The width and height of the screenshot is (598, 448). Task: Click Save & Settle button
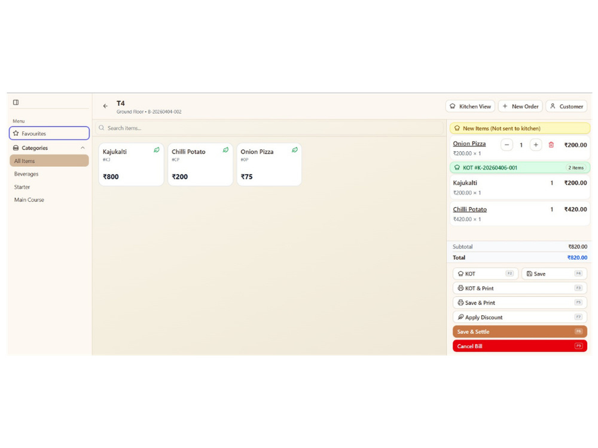pos(520,332)
